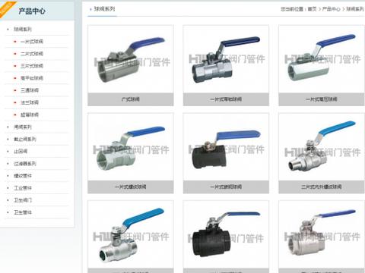Click 首页 in the breadcrumb
Screen dimensions: 365x273
(312, 9)
